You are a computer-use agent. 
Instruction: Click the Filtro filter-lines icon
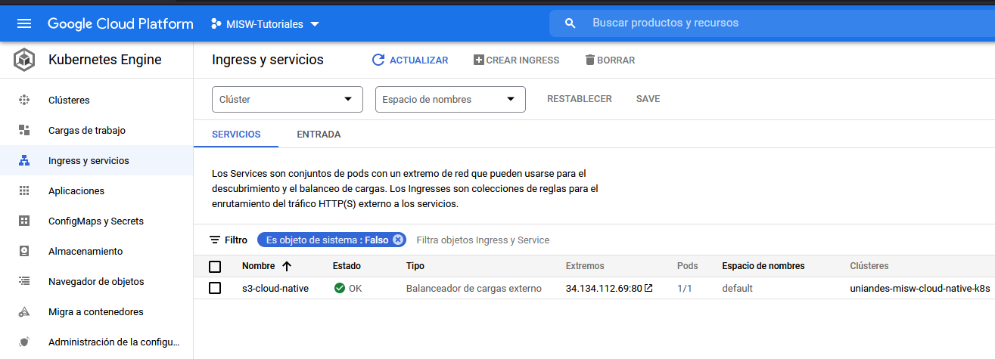click(215, 240)
